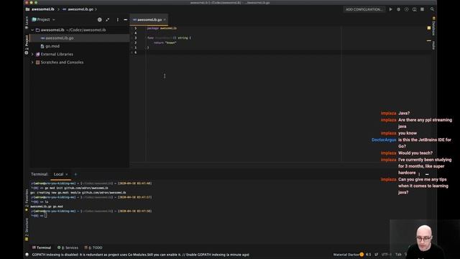Screen dimensions: 460x259
Task: Click the Debug bug icon
Action: point(398,9)
